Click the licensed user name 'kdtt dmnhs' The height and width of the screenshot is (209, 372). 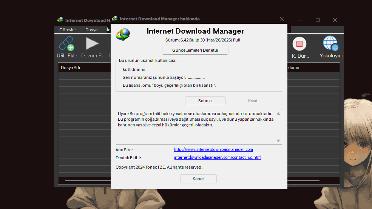coord(134,69)
